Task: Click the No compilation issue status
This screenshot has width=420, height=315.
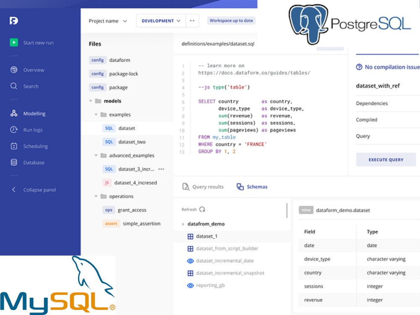Action: [x=388, y=67]
